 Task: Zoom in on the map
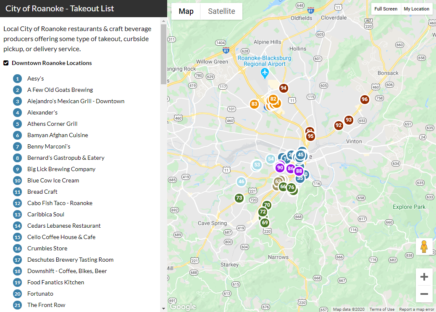point(424,277)
